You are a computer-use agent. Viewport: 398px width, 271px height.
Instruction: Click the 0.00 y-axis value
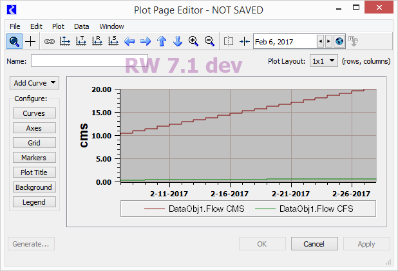point(104,182)
